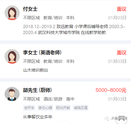The image size is (131, 124).
Task: Click the 山木培训前台 description text
Action: point(36,70)
